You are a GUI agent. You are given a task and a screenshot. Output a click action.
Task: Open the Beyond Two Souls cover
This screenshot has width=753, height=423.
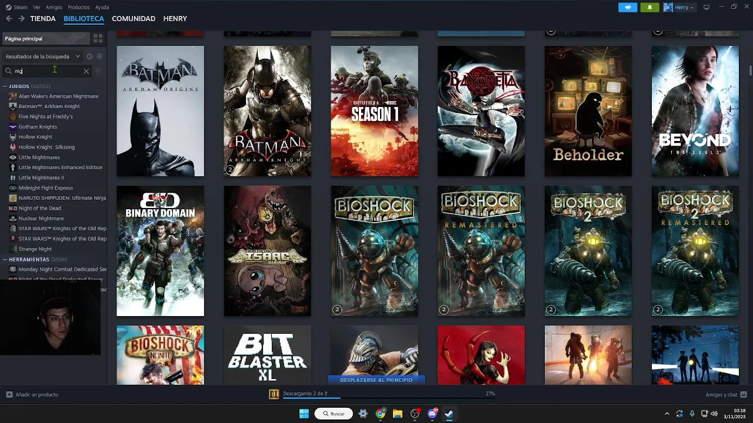coord(695,111)
